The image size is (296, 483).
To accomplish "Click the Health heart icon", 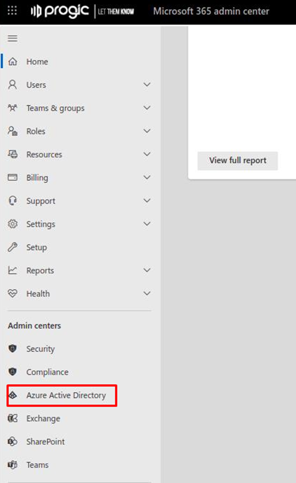I will tap(13, 294).
